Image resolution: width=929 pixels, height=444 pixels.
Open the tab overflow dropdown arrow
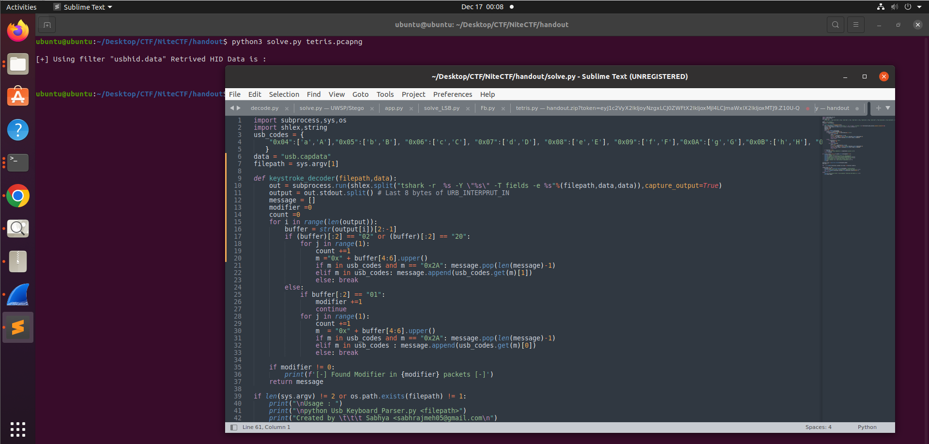tap(887, 108)
